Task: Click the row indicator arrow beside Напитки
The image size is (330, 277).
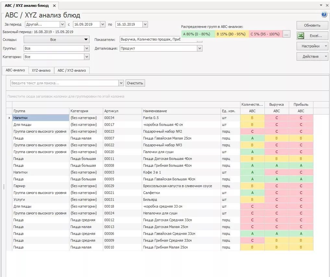Action: click(x=9, y=118)
